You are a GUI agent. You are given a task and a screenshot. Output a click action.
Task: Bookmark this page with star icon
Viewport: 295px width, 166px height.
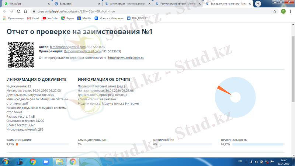275,11
